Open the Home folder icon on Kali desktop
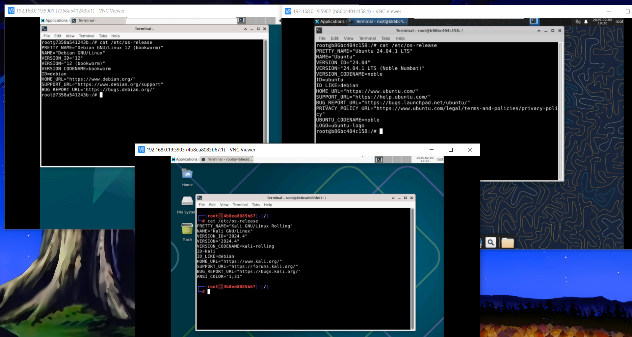 (x=187, y=174)
